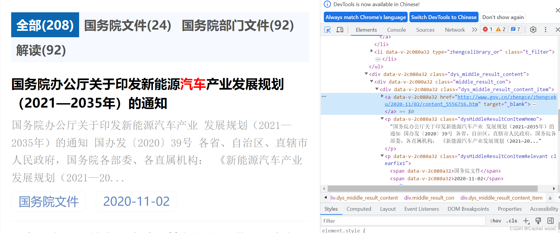Open the Styles pane tab
560x233 pixels.
click(331, 209)
